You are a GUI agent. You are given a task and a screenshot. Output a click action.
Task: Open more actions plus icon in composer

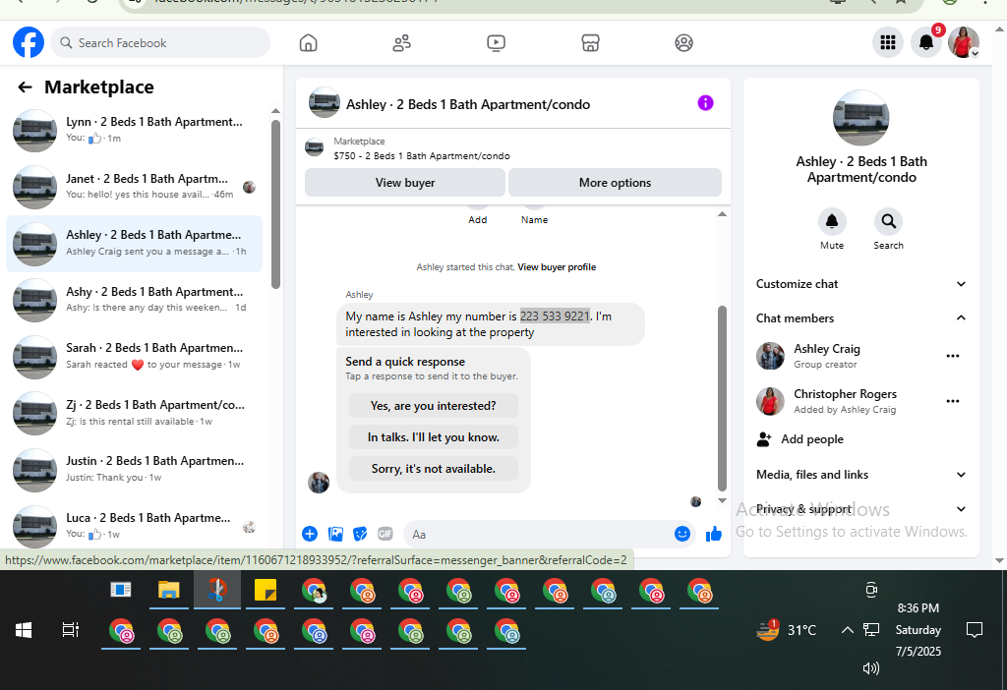click(x=310, y=534)
